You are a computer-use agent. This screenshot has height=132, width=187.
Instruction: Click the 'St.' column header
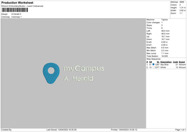158,62
